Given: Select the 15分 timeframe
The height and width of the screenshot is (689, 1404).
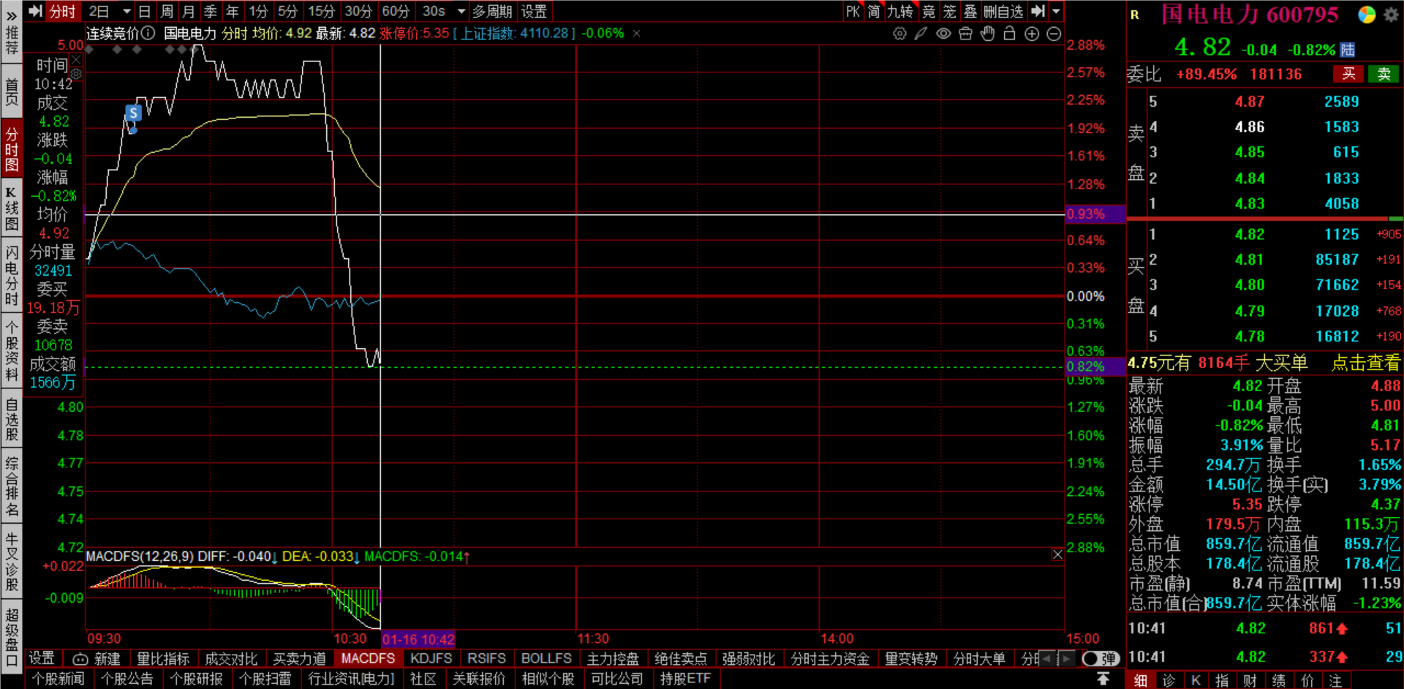Looking at the screenshot, I should coord(321,12).
